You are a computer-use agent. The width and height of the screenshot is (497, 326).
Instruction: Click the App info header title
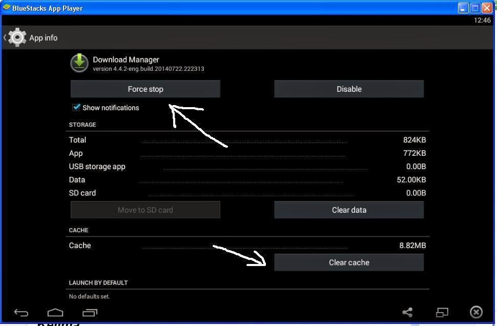click(x=44, y=38)
